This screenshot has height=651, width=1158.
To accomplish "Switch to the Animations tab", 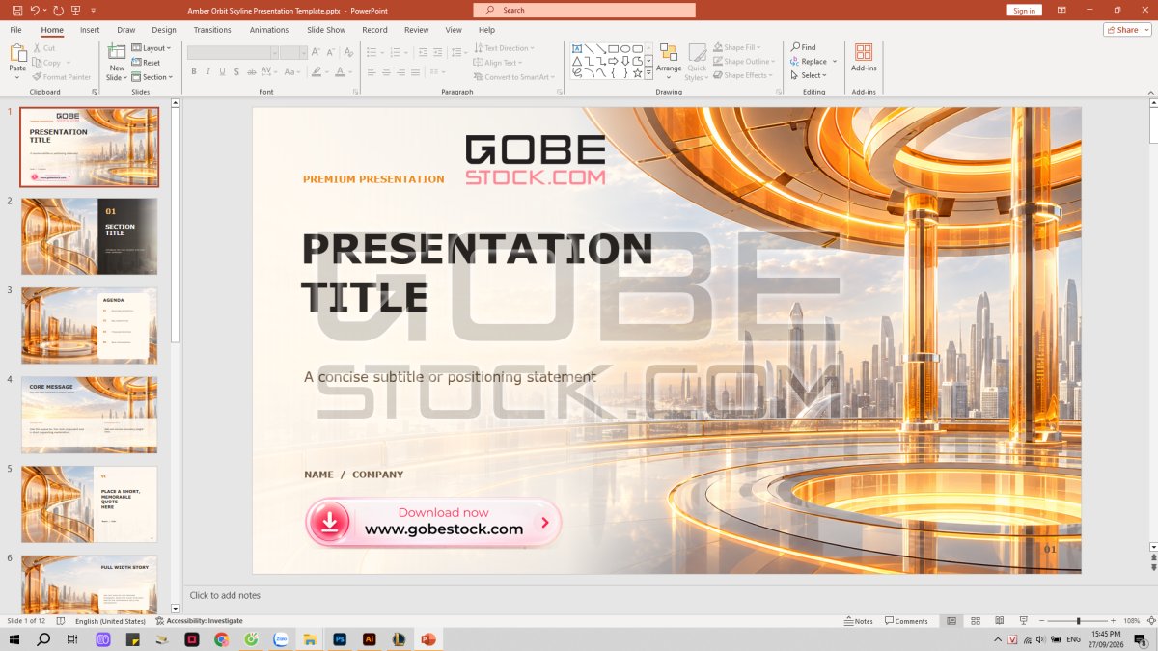I will tap(269, 30).
